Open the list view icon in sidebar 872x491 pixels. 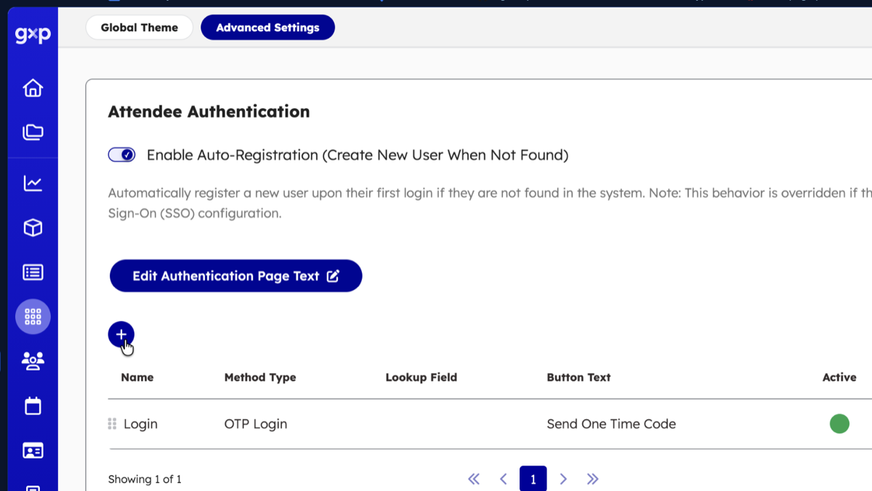33,272
